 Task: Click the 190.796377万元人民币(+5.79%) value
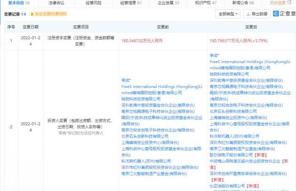(239, 40)
